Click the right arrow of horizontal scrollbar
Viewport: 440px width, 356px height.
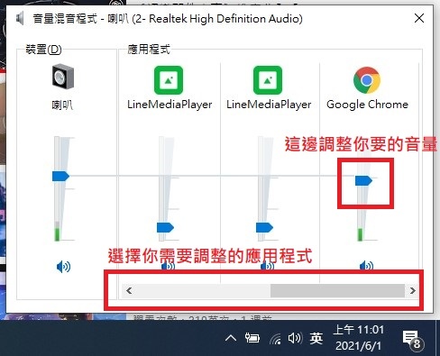point(413,290)
